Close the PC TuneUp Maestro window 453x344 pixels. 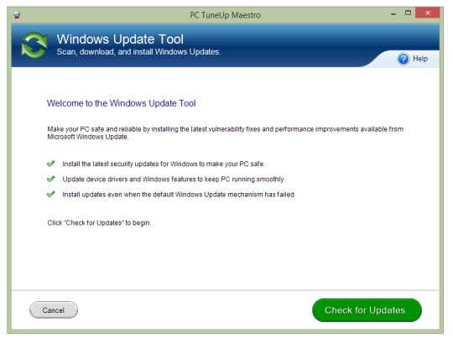click(x=428, y=13)
